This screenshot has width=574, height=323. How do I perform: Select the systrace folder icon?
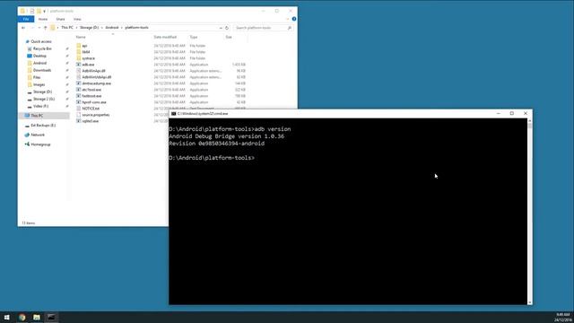click(78, 58)
